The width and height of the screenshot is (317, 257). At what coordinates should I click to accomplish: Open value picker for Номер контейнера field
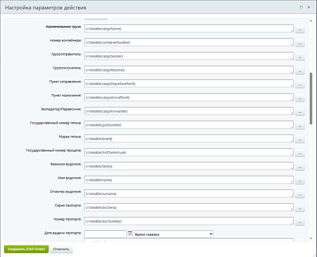[300, 43]
